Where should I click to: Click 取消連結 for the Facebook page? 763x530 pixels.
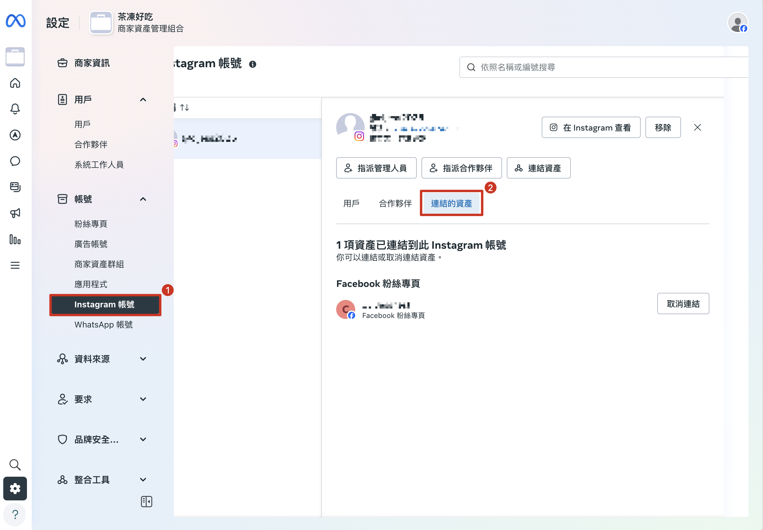click(683, 303)
